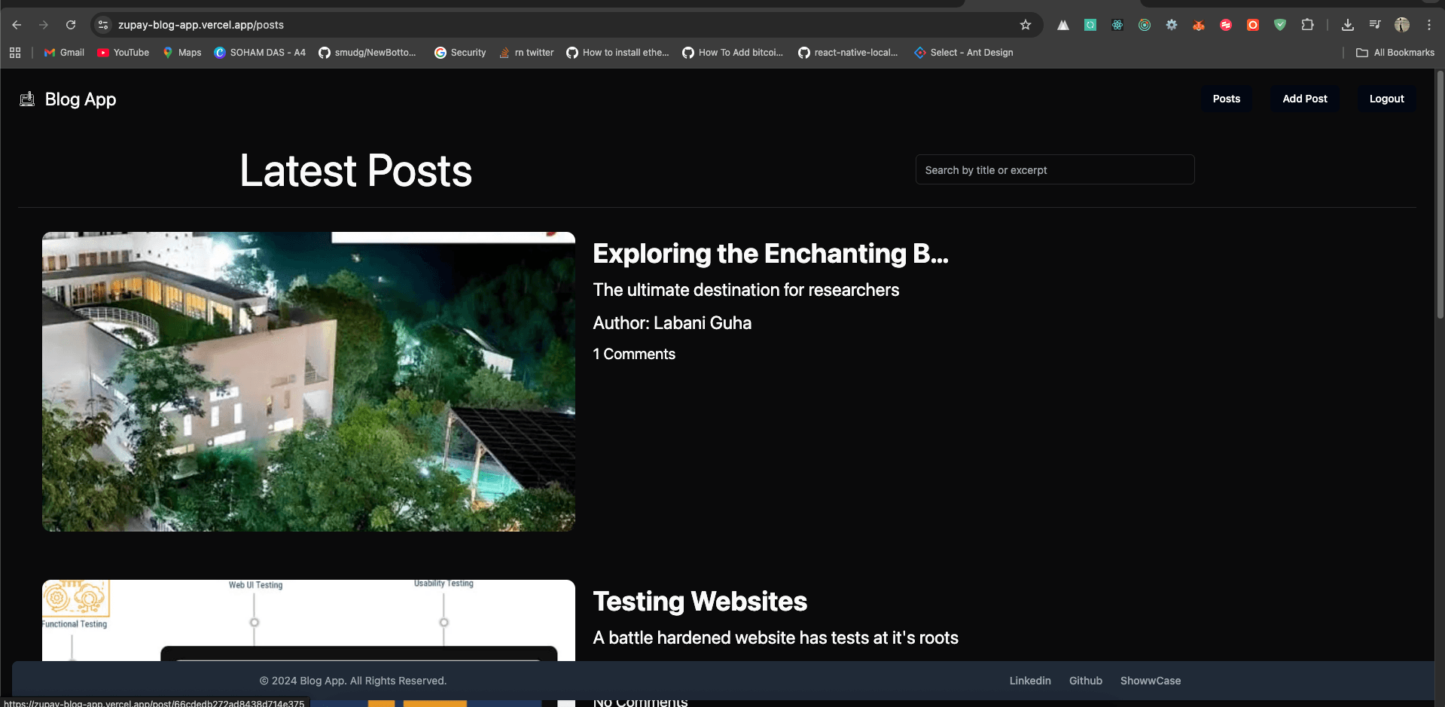Open the React Developer Tools extension icon
The image size is (1445, 707).
click(1117, 25)
